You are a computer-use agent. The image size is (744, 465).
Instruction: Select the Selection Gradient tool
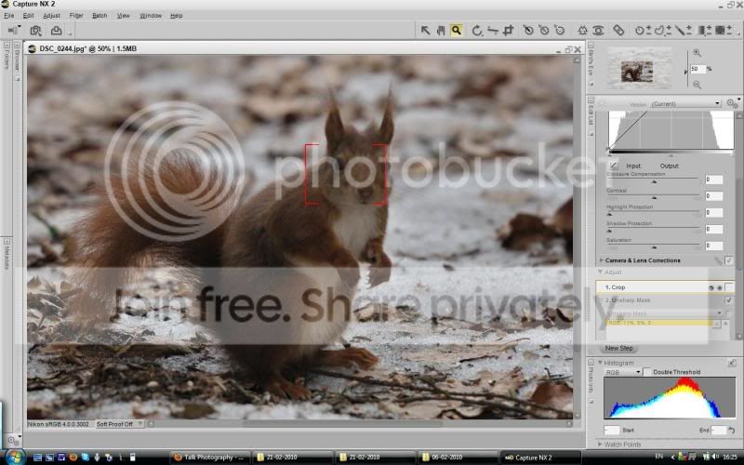(x=704, y=31)
